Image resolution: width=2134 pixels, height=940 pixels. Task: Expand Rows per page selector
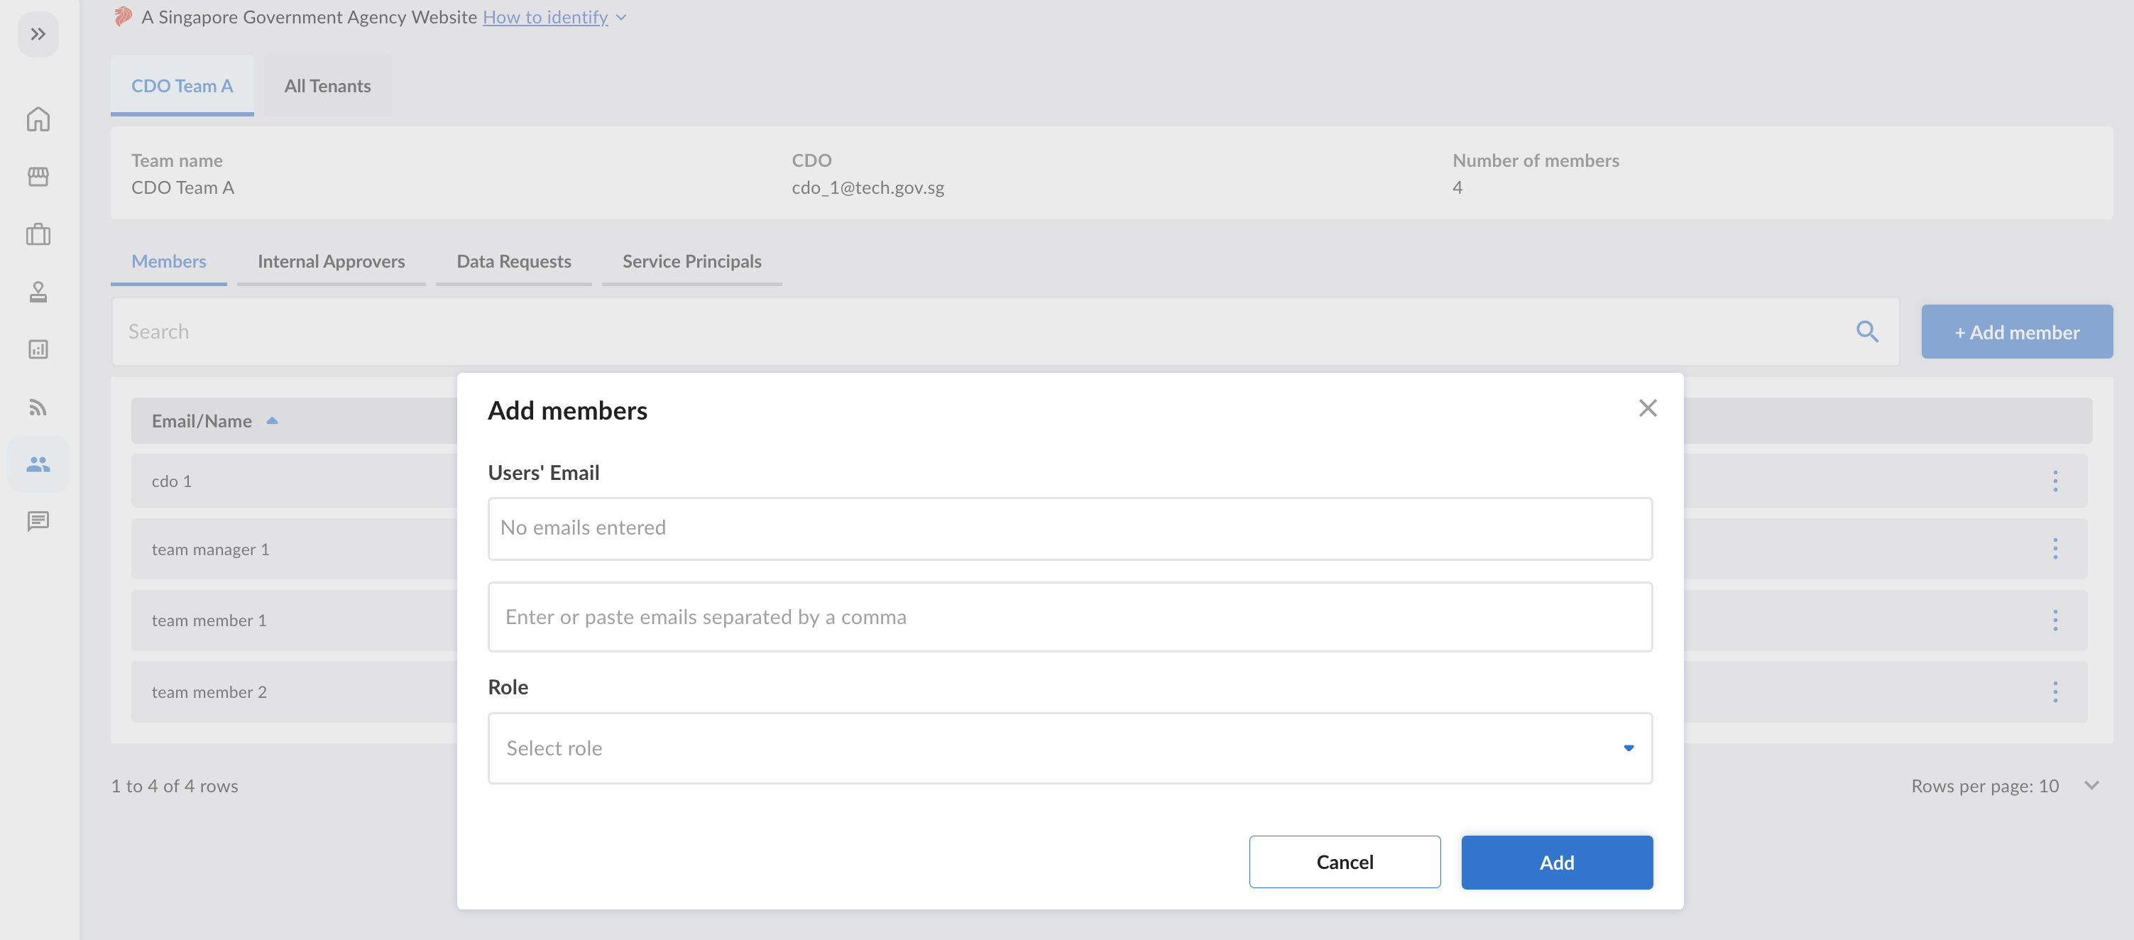(2091, 786)
